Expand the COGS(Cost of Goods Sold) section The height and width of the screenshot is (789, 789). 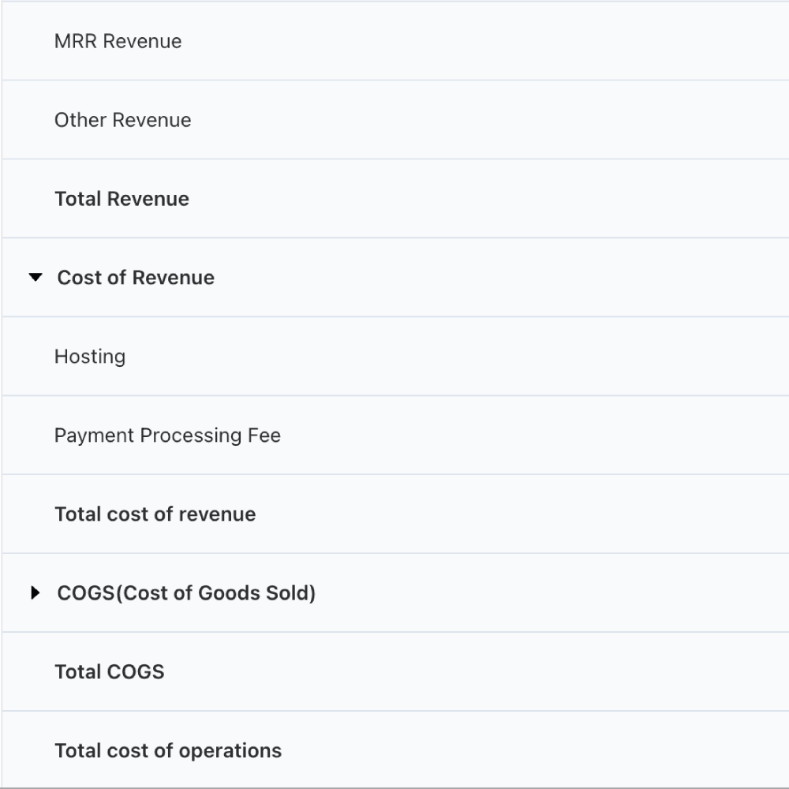pyautogui.click(x=36, y=593)
